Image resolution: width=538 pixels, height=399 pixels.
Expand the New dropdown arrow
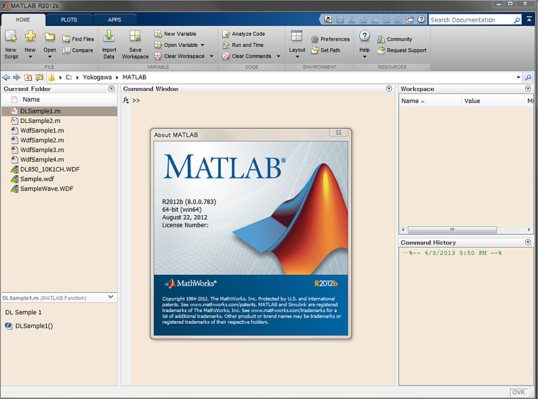pos(30,57)
